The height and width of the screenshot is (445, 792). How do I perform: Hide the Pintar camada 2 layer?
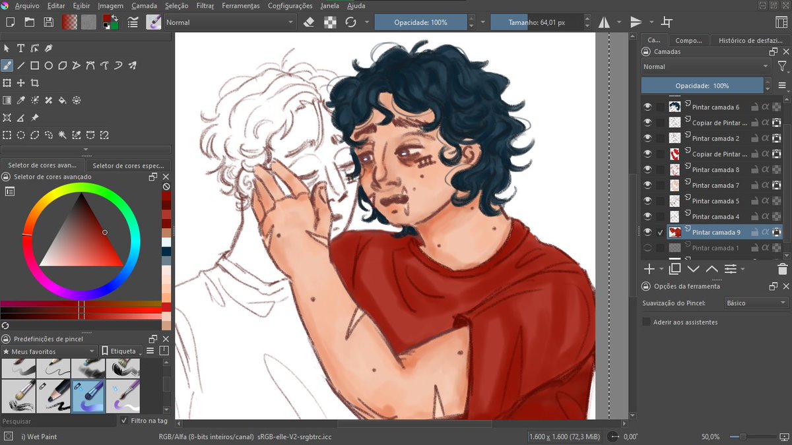click(x=647, y=138)
